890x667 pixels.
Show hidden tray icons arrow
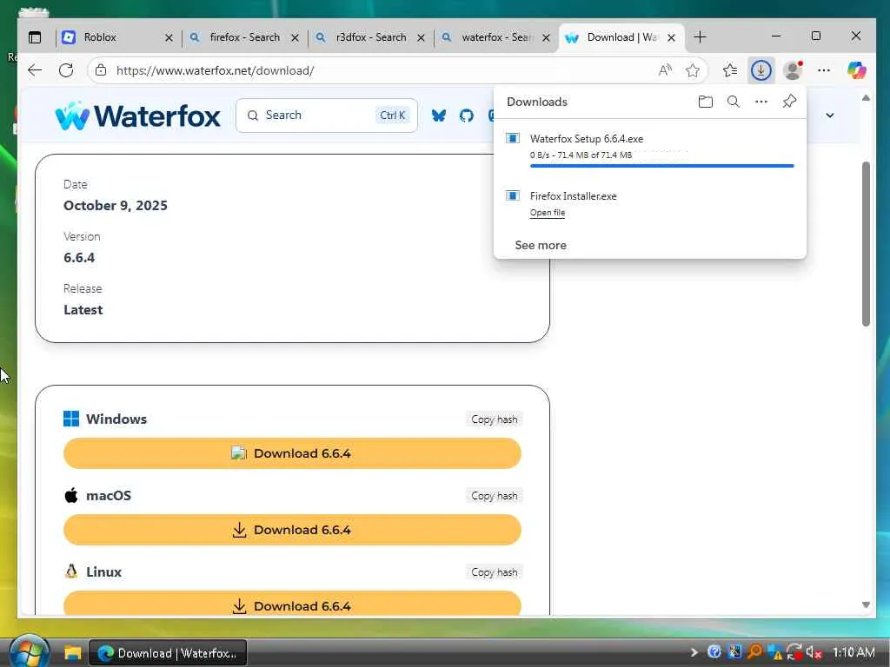point(694,653)
